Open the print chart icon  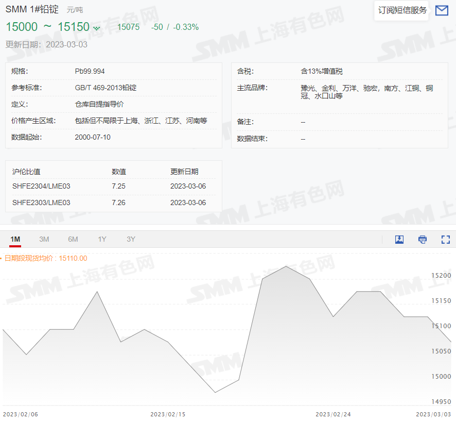[422, 239]
